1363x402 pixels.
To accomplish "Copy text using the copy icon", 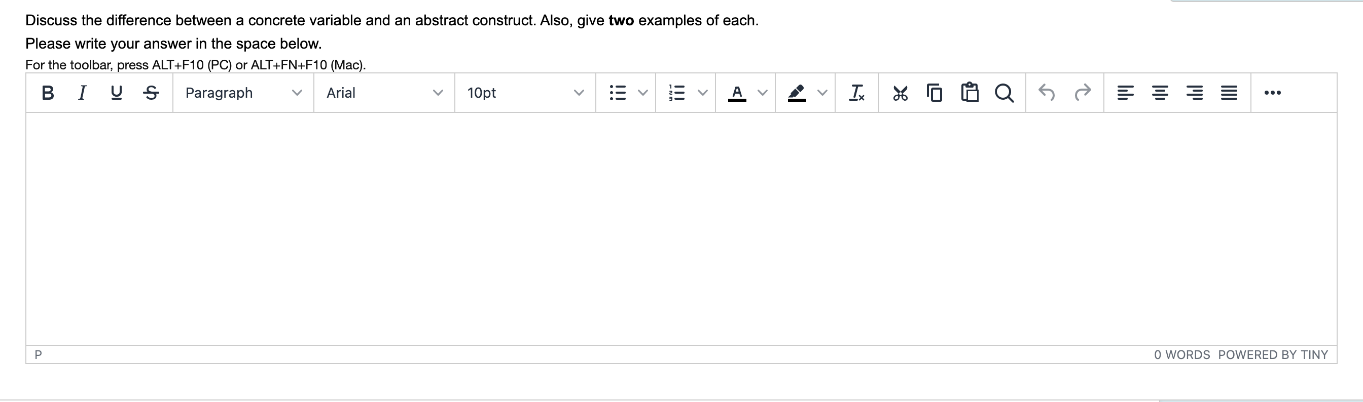I will tap(935, 93).
